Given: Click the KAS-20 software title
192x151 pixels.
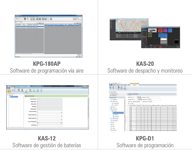Looking at the screenshot, I should click(145, 64).
